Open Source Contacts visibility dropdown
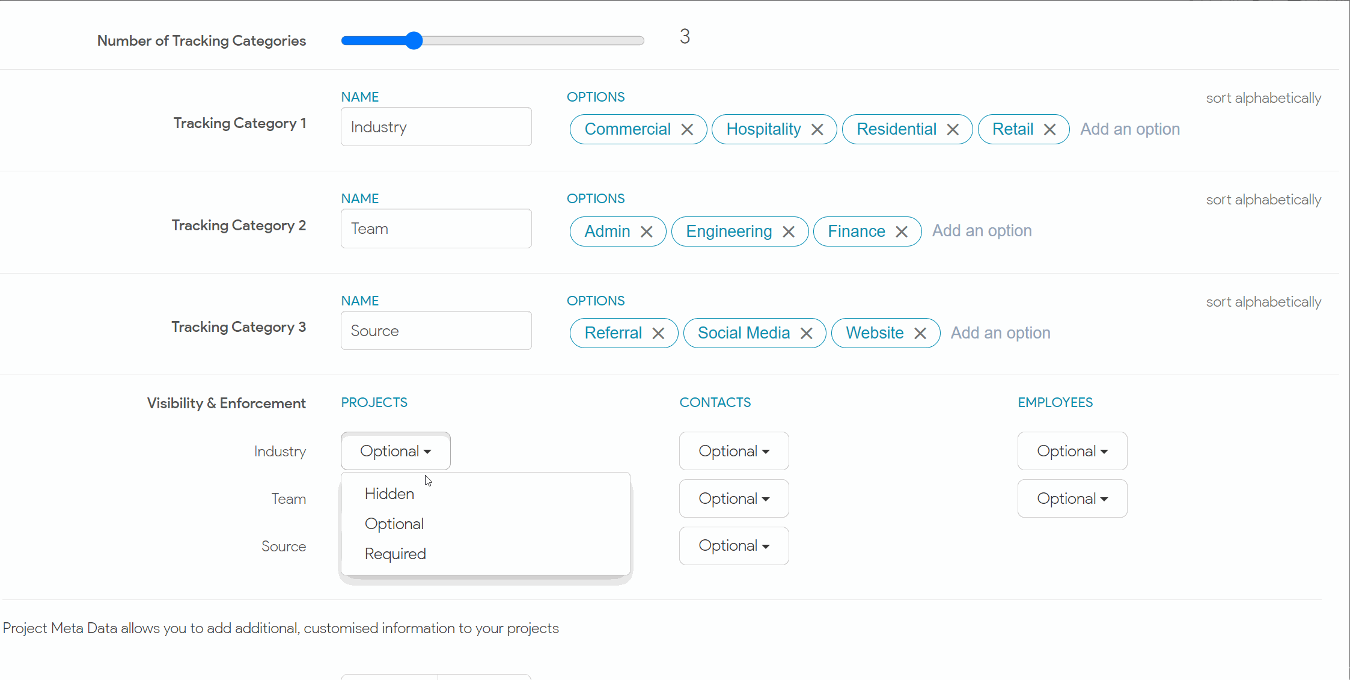Image resolution: width=1350 pixels, height=680 pixels. pos(733,546)
